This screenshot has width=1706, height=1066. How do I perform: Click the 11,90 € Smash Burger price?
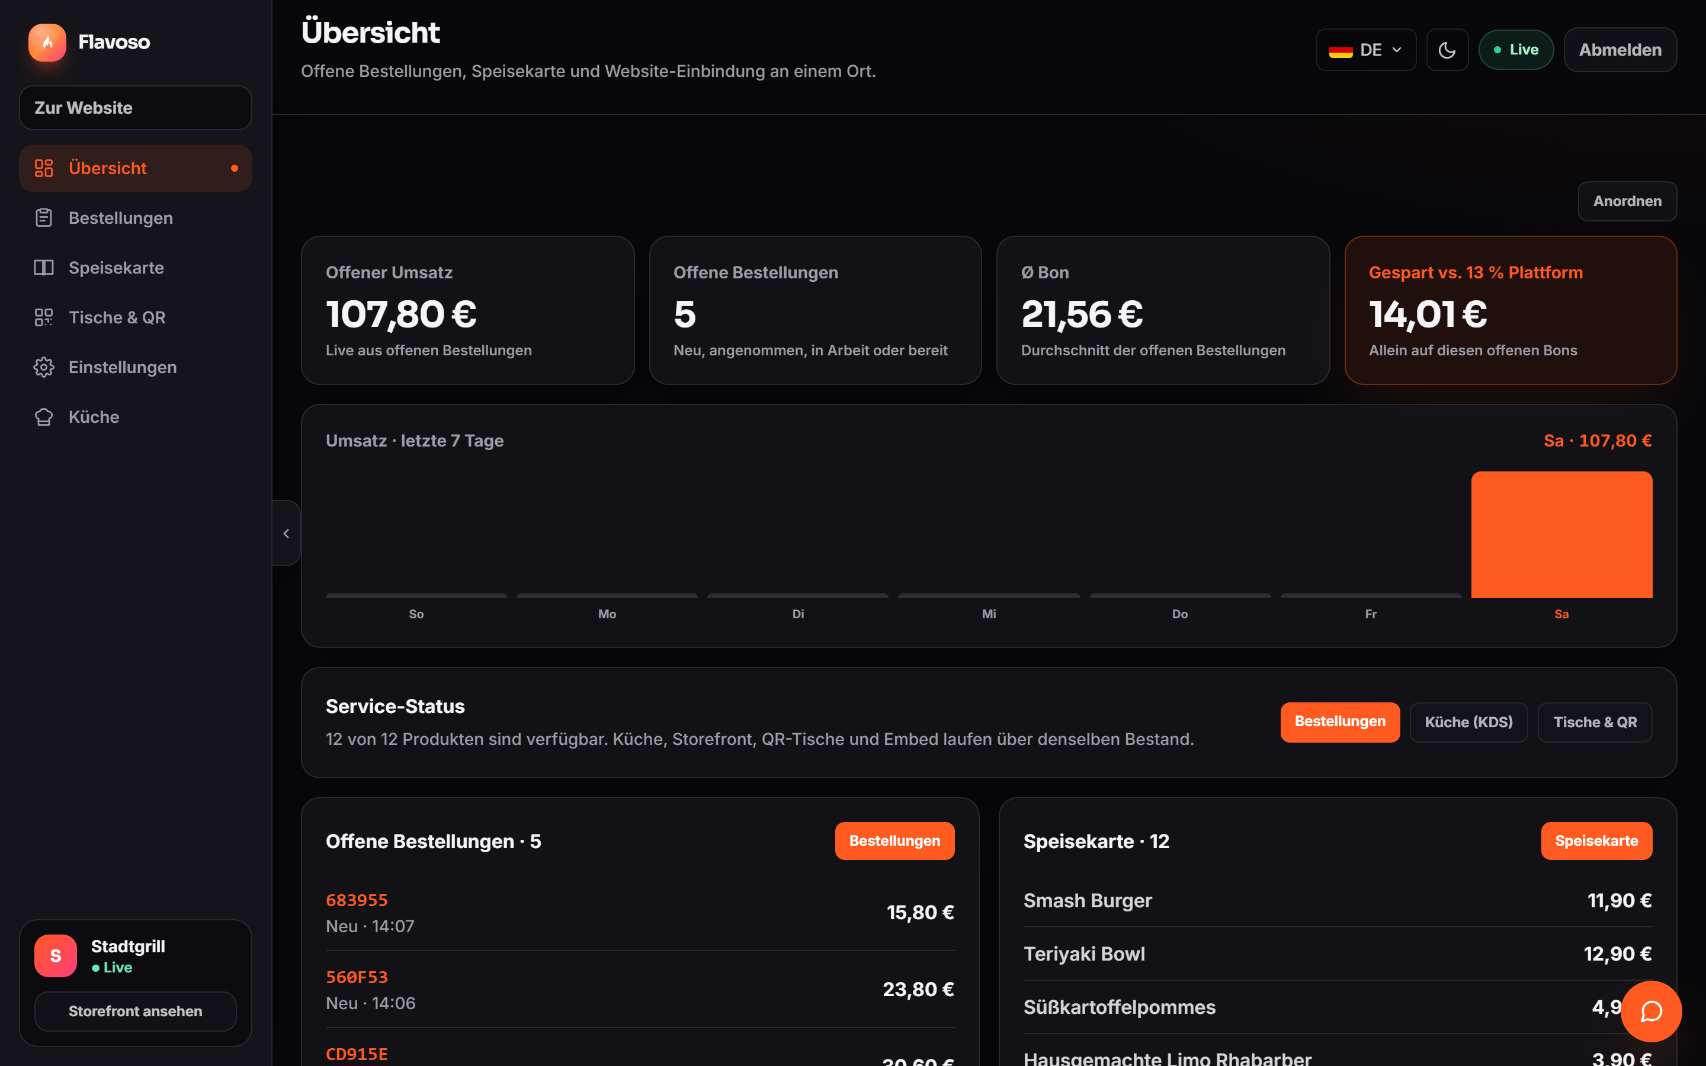tap(1620, 900)
